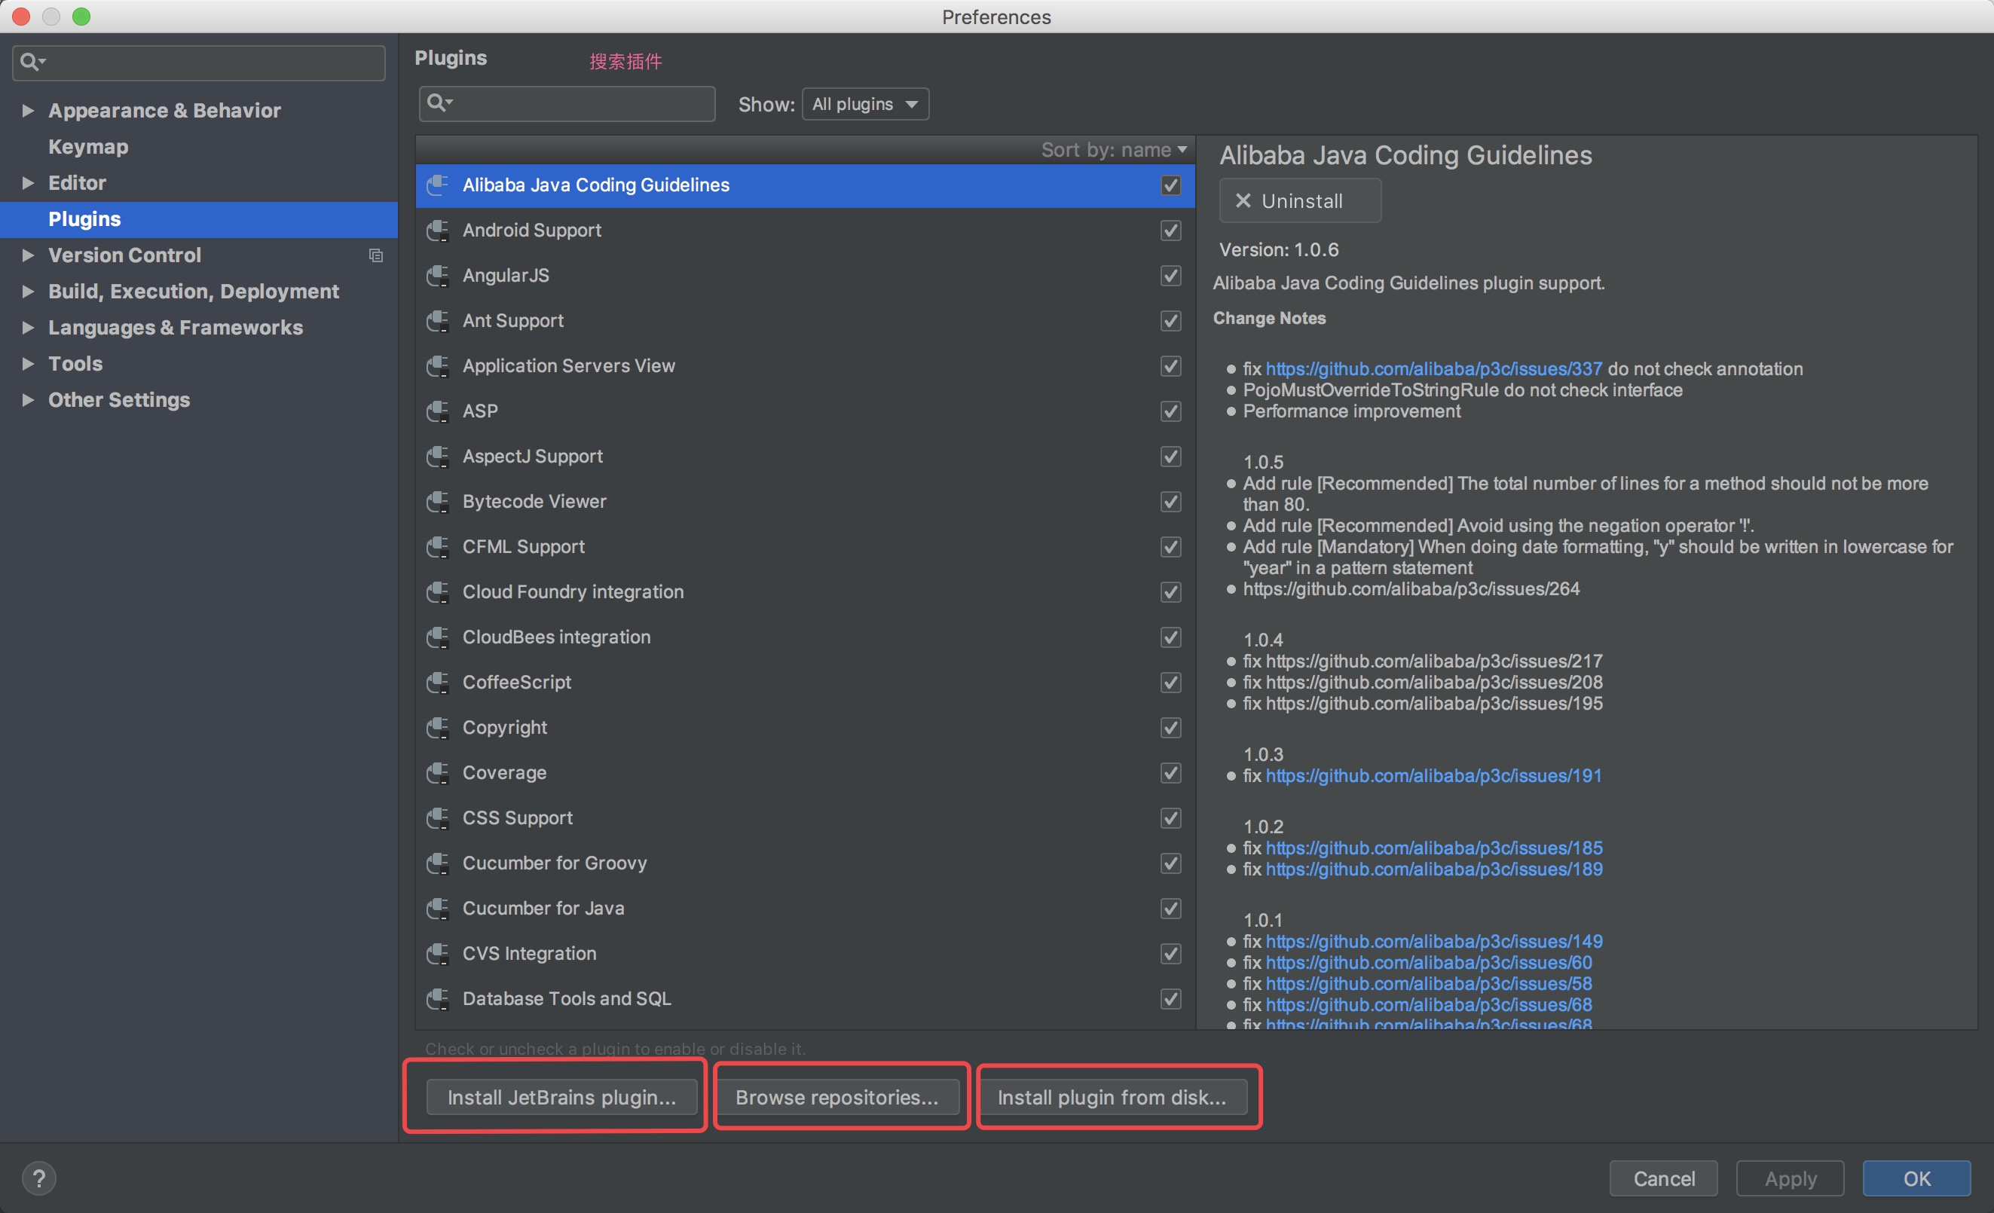Open the Show All plugins dropdown
1994x1213 pixels.
[864, 105]
